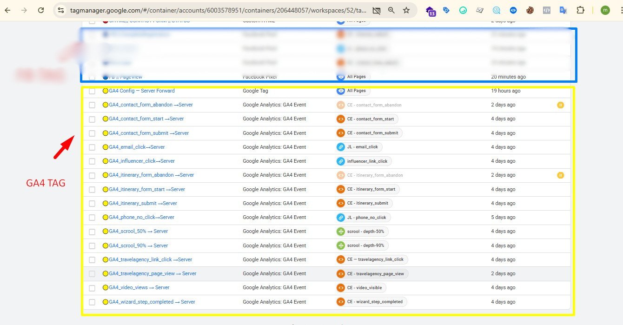Open the GA4_travelagency_page_view → Server tag
The height and width of the screenshot is (325, 623).
coord(152,273)
